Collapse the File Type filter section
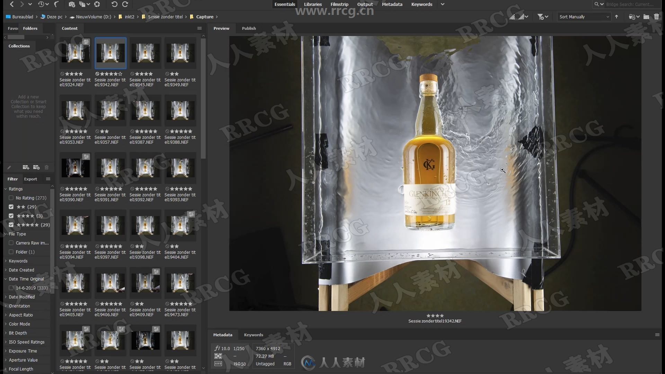 click(x=6, y=234)
